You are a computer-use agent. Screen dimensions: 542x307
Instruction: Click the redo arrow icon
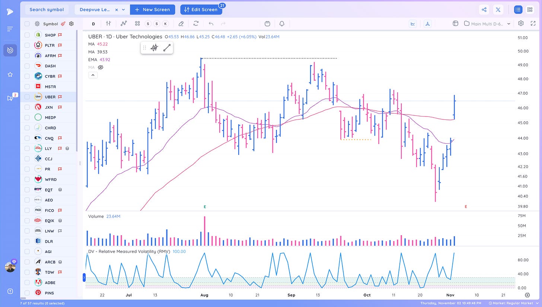tap(223, 23)
